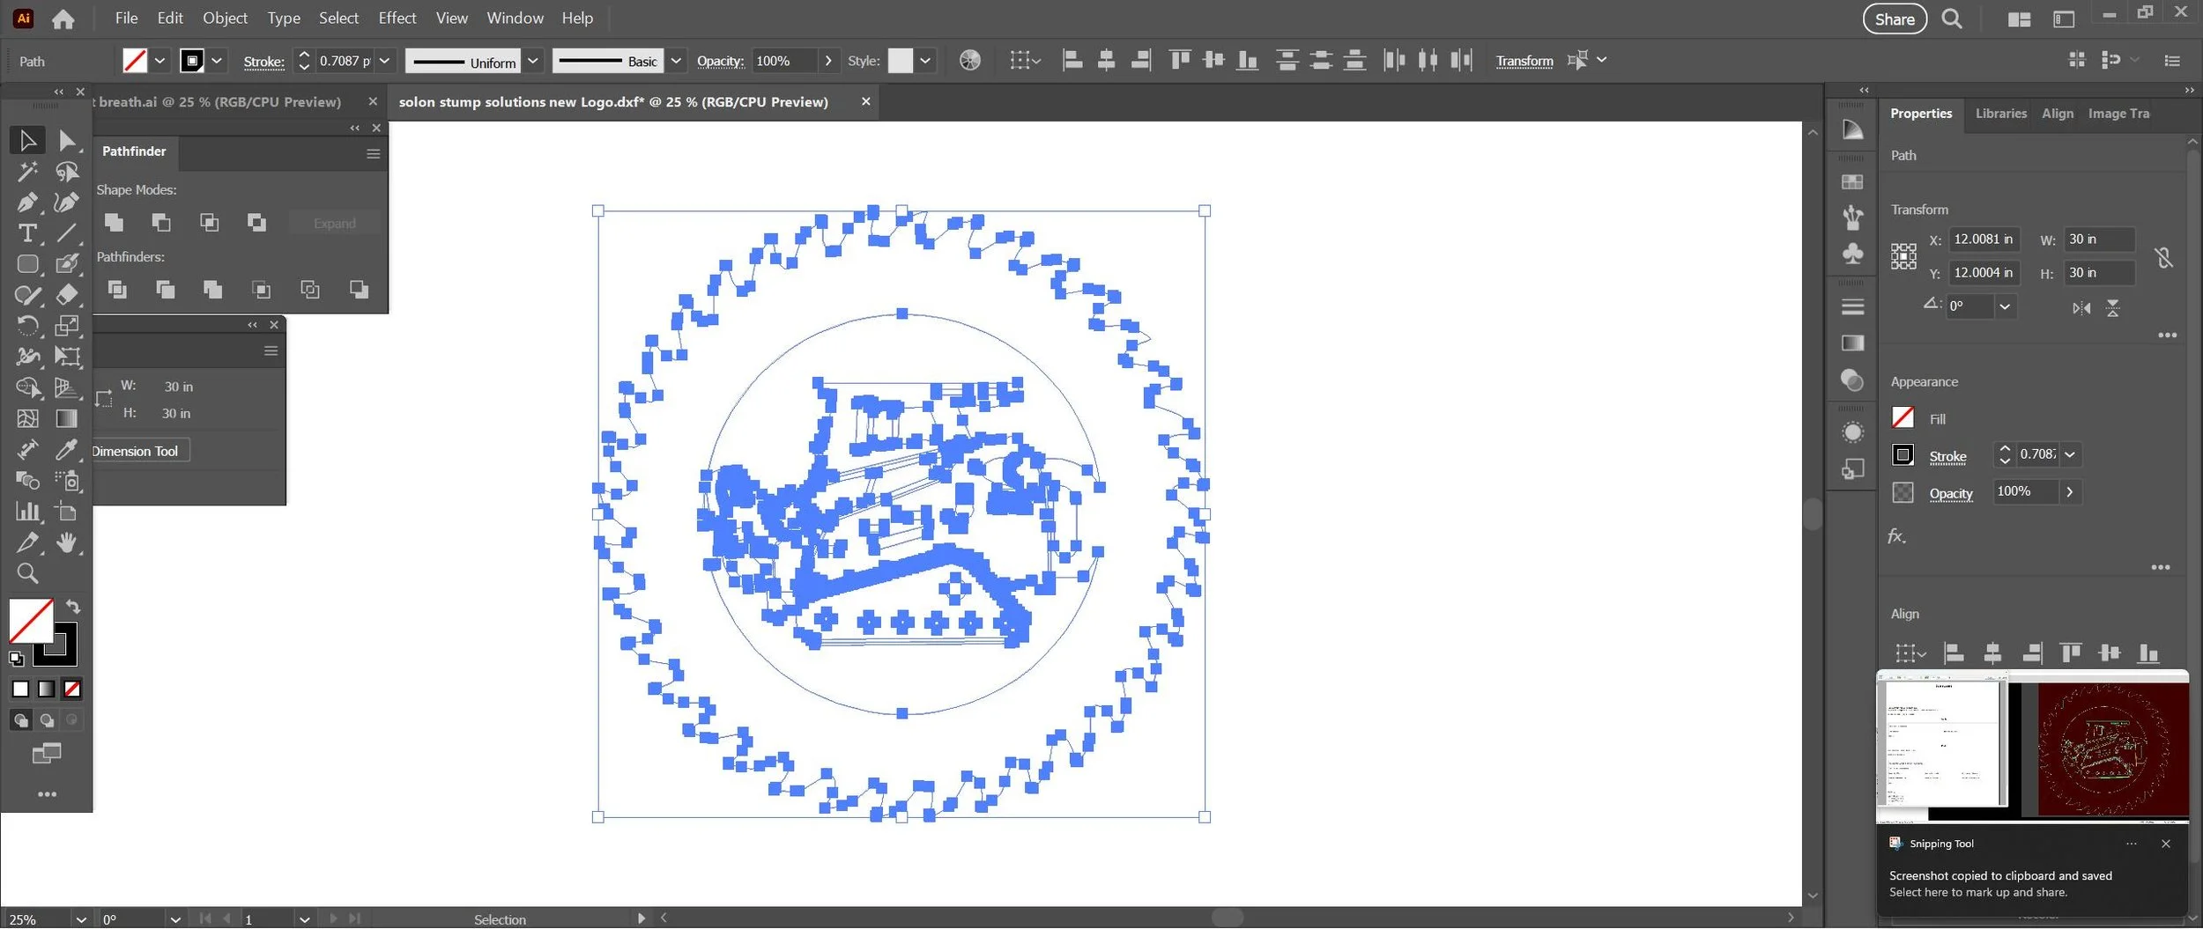Screen dimensions: 2203x929
Task: Select the Zoom tool
Action: [x=27, y=574]
